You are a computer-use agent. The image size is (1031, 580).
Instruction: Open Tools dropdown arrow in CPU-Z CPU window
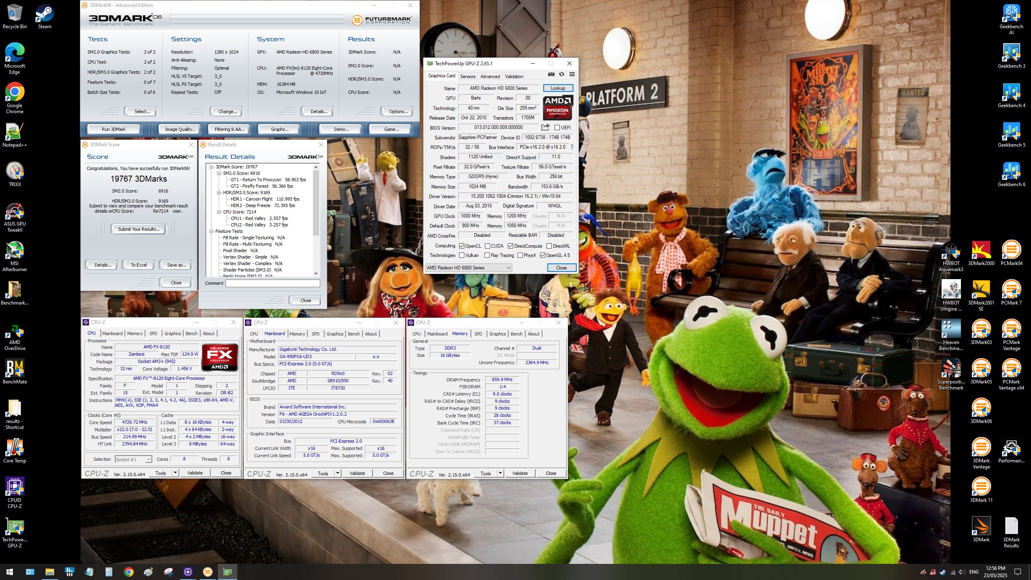[x=175, y=473]
